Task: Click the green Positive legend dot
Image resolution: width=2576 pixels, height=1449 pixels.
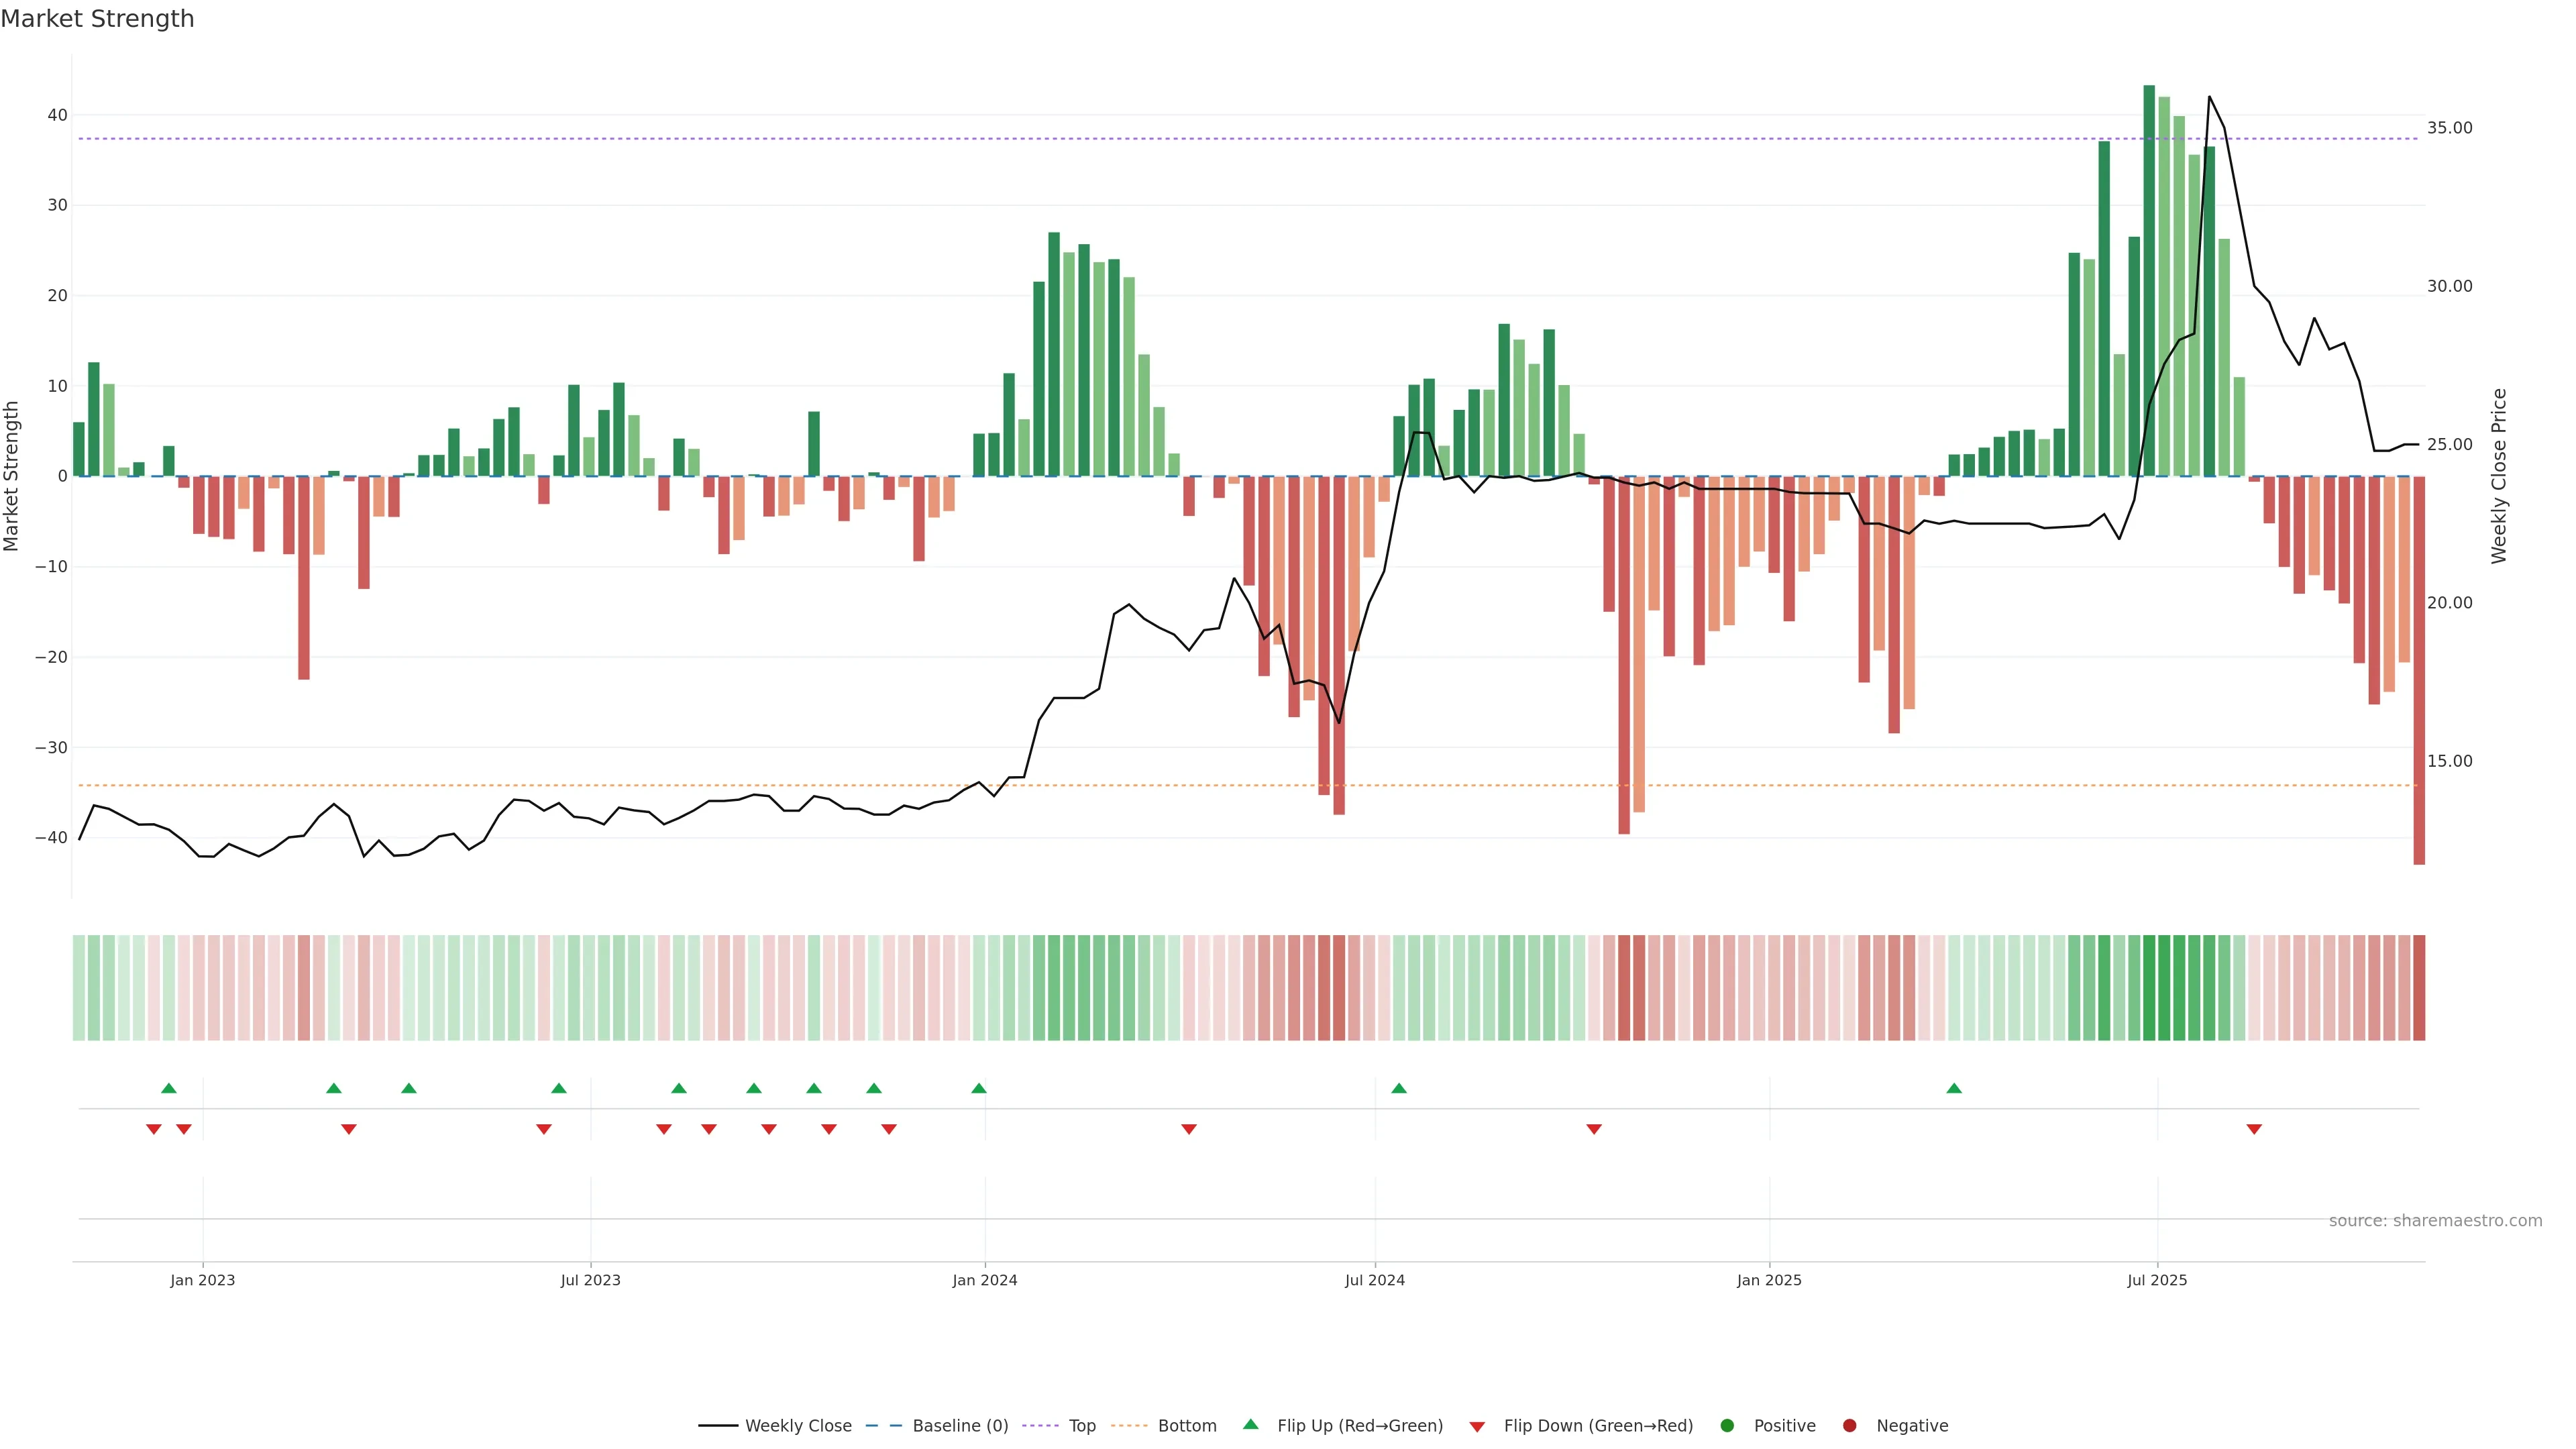Action: click(1726, 1425)
